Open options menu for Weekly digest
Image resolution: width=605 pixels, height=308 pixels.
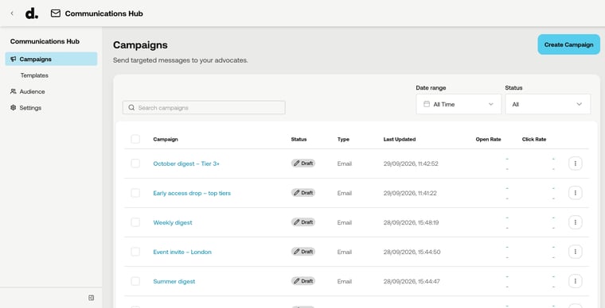(x=575, y=222)
